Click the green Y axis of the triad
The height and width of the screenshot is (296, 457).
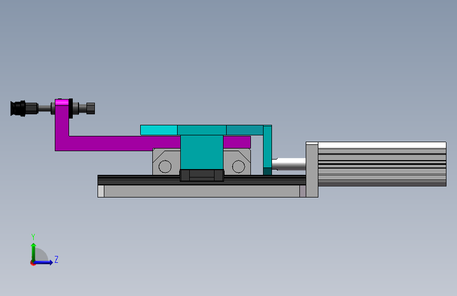[x=34, y=252]
